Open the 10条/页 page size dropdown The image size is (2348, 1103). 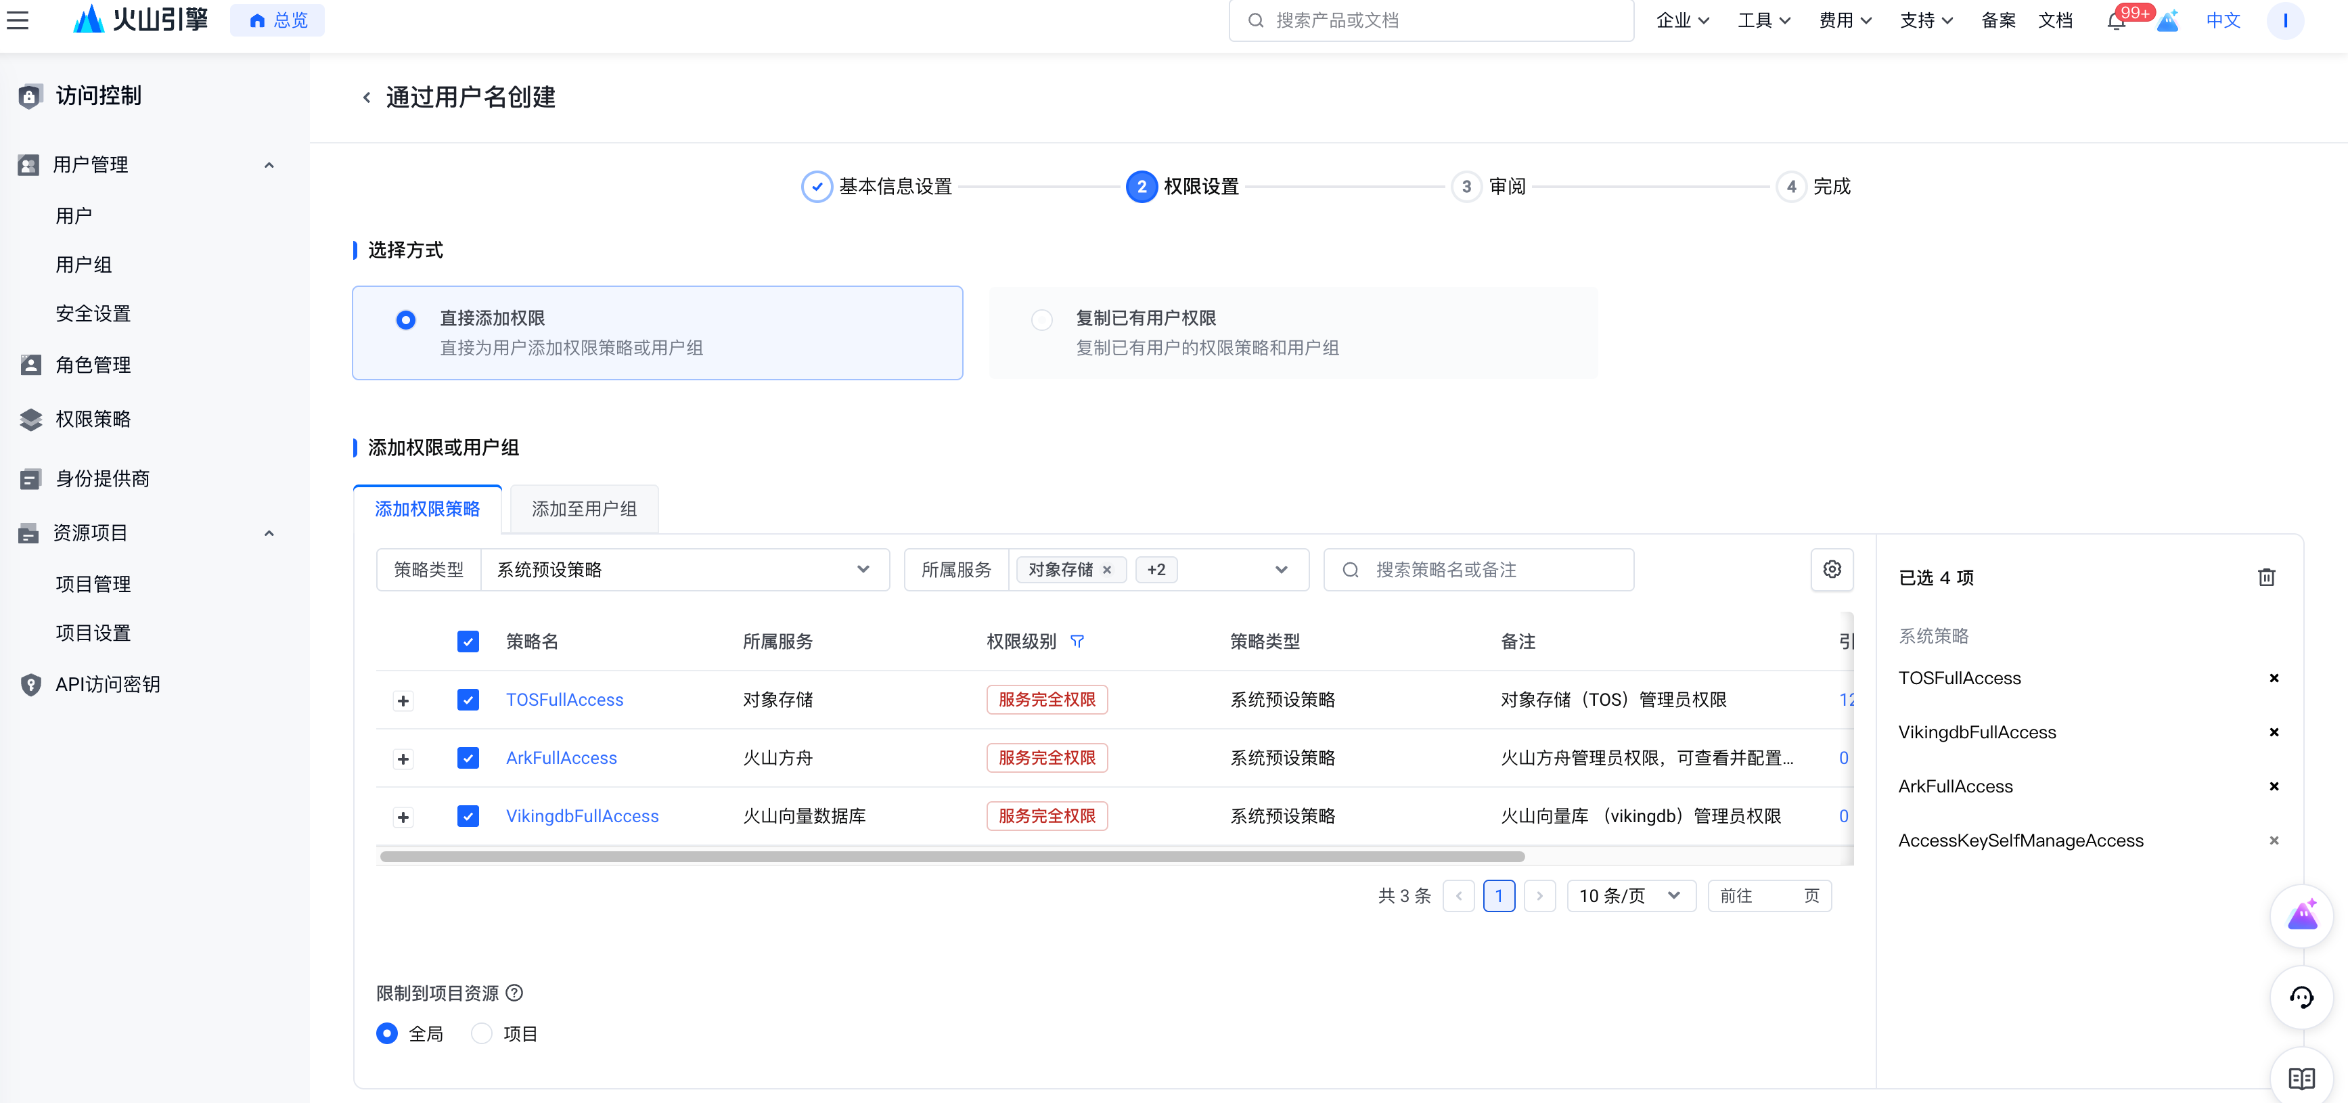(x=1631, y=895)
